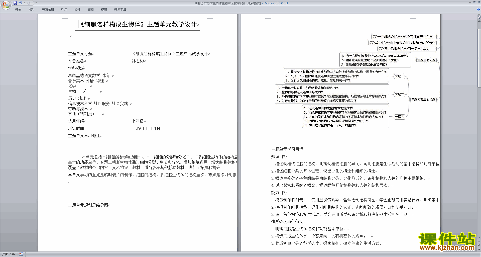Go to the 邮件 ribbon tab
Viewport: 481px width, 257px height.
point(77,10)
